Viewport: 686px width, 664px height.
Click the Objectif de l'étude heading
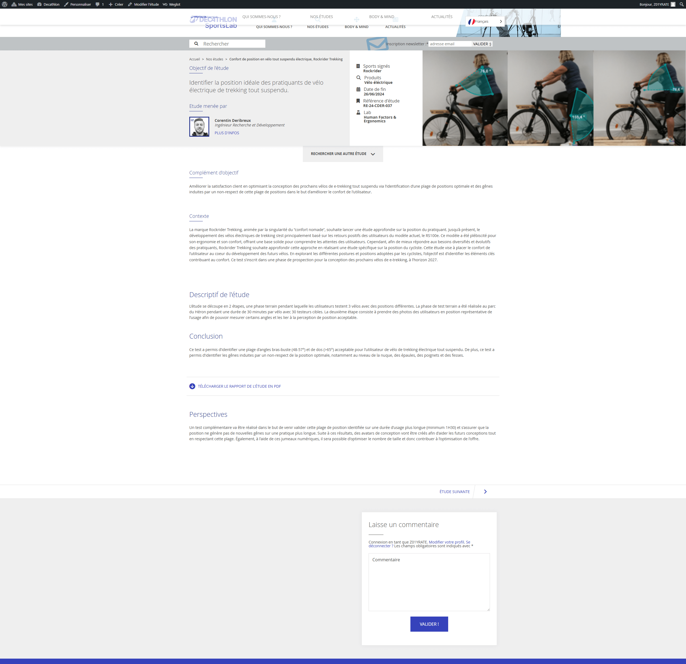209,68
